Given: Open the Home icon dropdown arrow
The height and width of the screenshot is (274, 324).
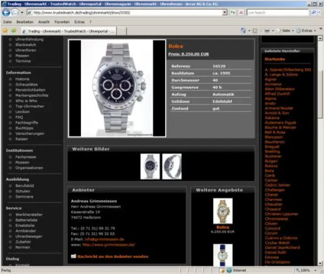Looking at the screenshot, I should (x=249, y=31).
